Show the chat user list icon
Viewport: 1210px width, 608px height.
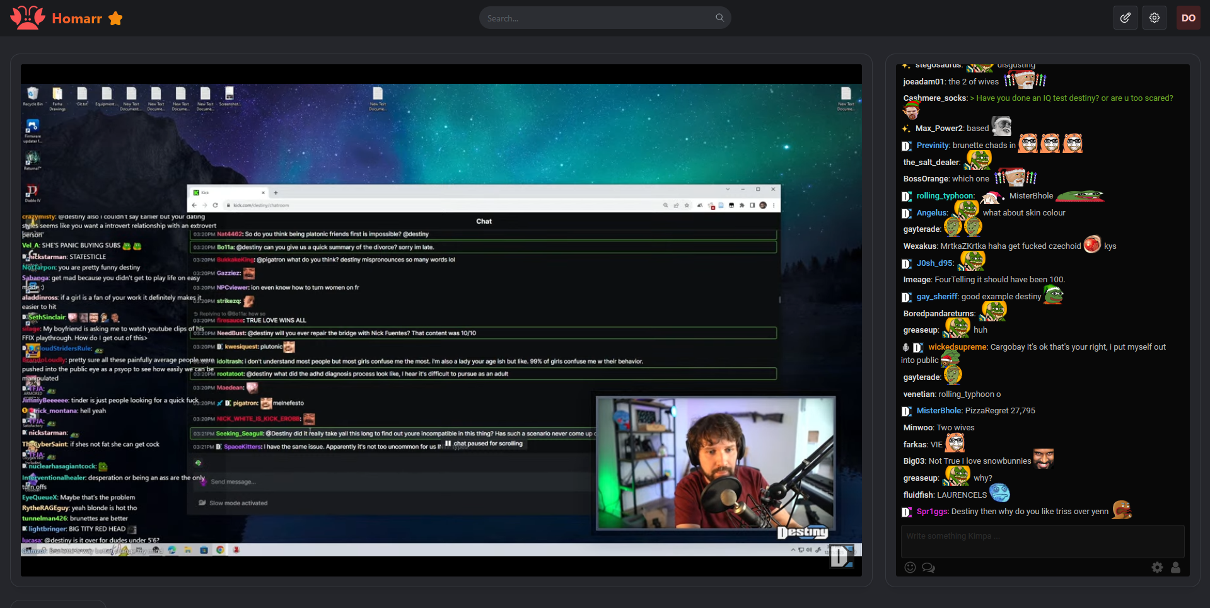pyautogui.click(x=1175, y=567)
